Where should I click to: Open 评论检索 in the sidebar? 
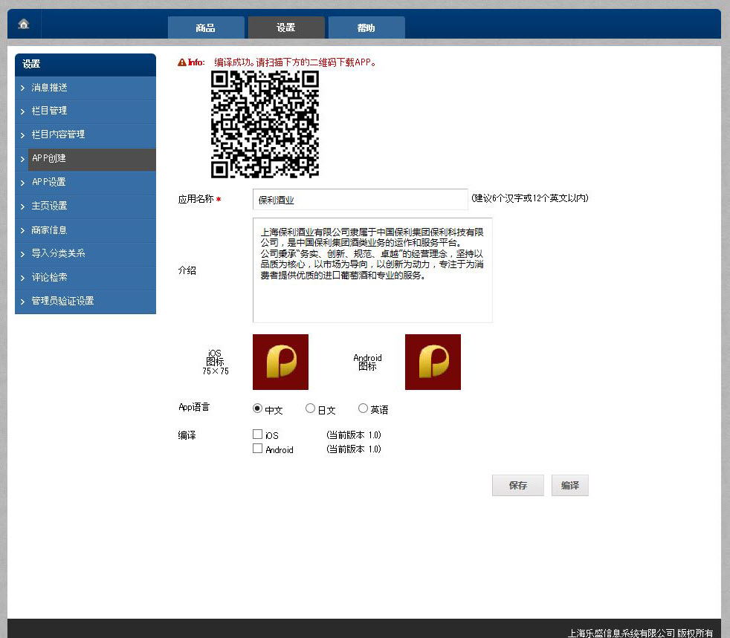pos(85,278)
